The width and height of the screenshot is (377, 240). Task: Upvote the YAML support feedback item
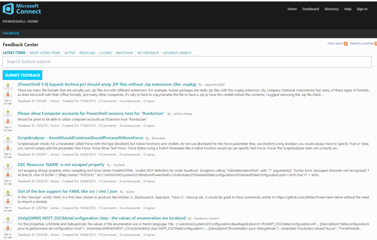point(8,191)
